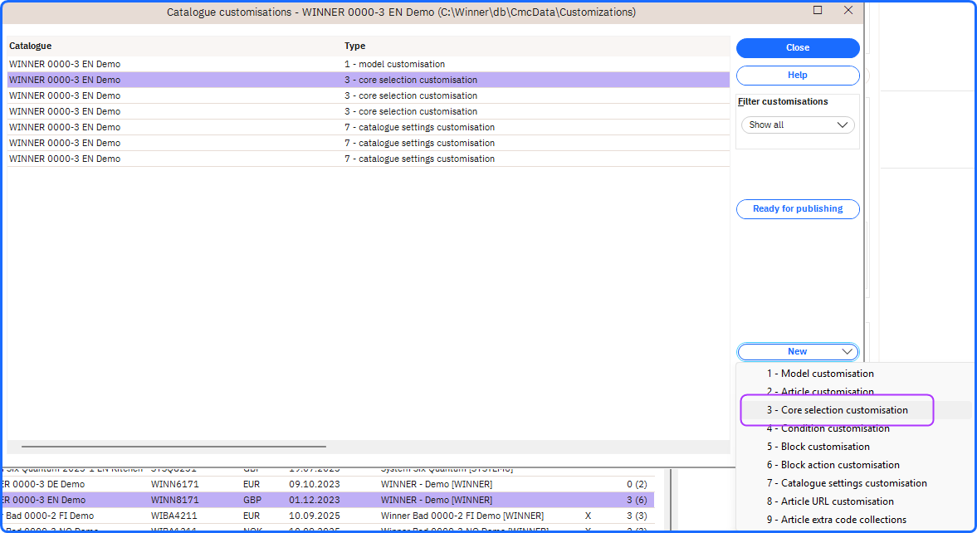Choose 7 - Catalogue settings customisation entry
The height and width of the screenshot is (533, 977).
pos(847,483)
